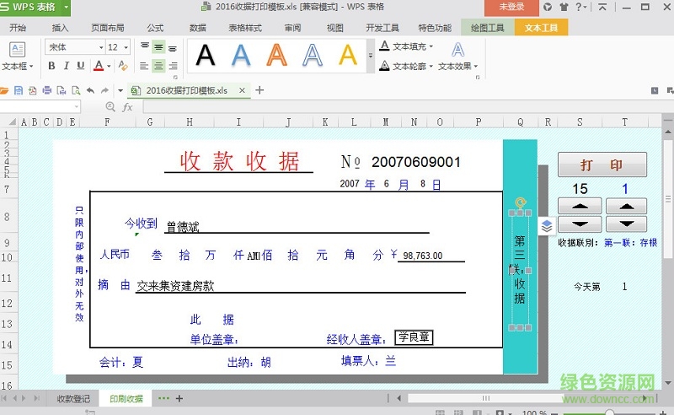Viewport: 674px width, 415px height.
Task: Open the 绘图工具 ribbon tab
Action: 488,28
